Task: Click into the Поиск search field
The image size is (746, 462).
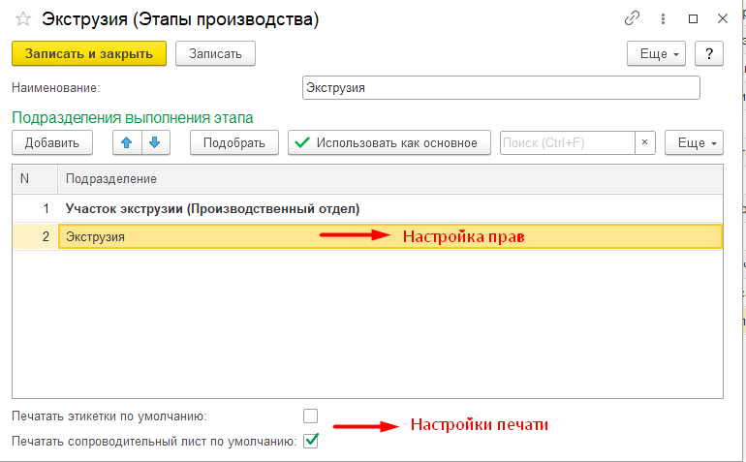Action: pos(567,142)
